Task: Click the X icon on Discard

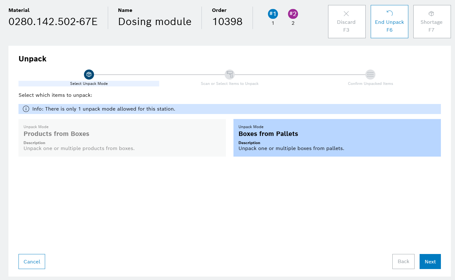Action: pos(346,13)
